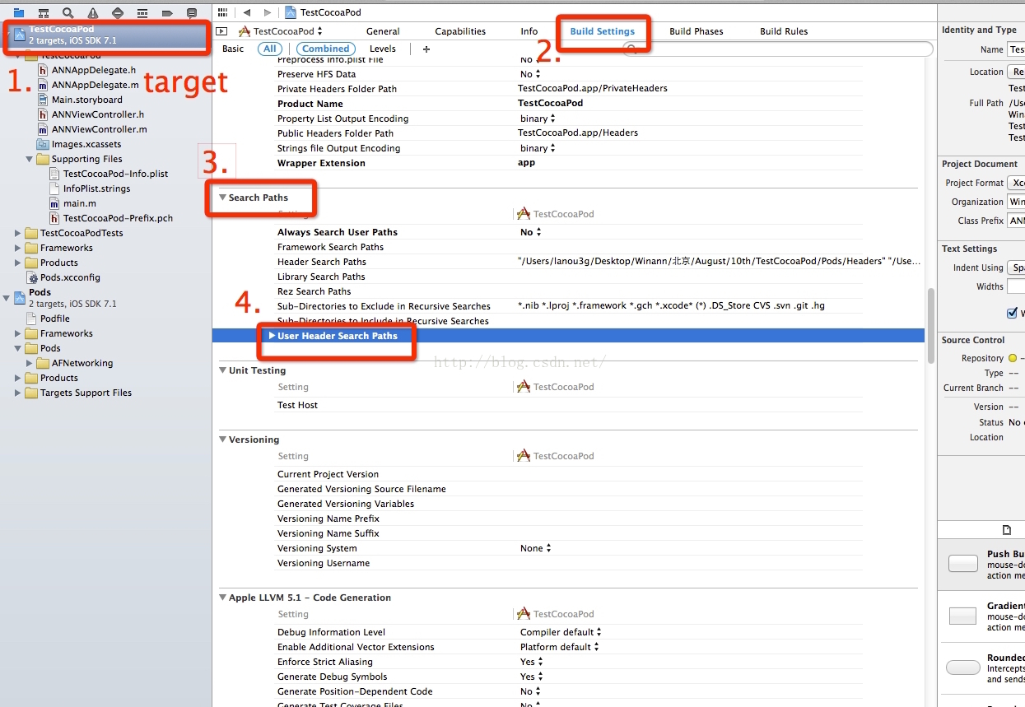Click the Header Search Paths setting row
The width and height of the screenshot is (1025, 707).
point(570,262)
